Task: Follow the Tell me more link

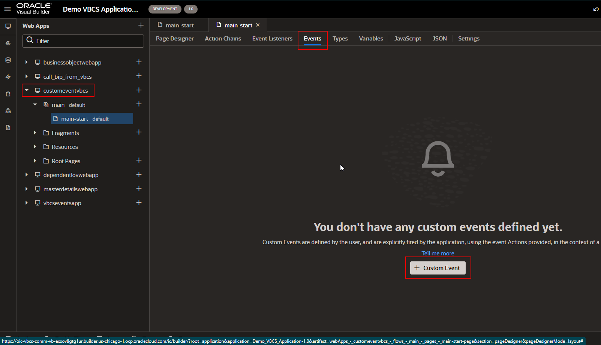Action: coord(438,253)
